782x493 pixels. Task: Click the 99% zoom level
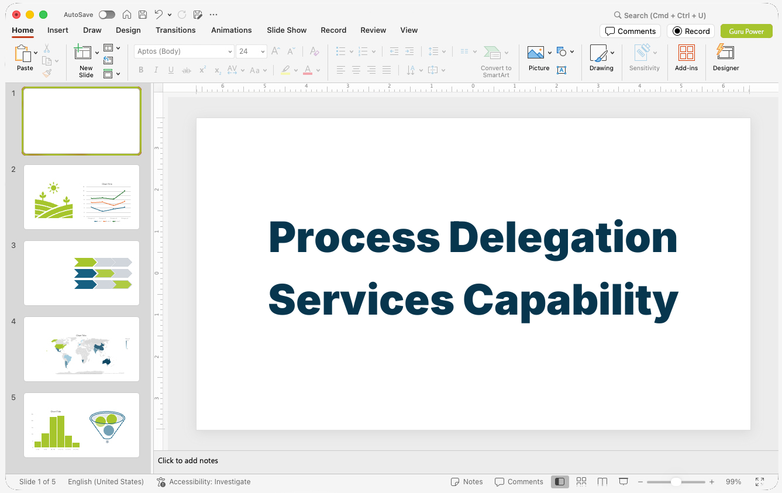pos(733,482)
